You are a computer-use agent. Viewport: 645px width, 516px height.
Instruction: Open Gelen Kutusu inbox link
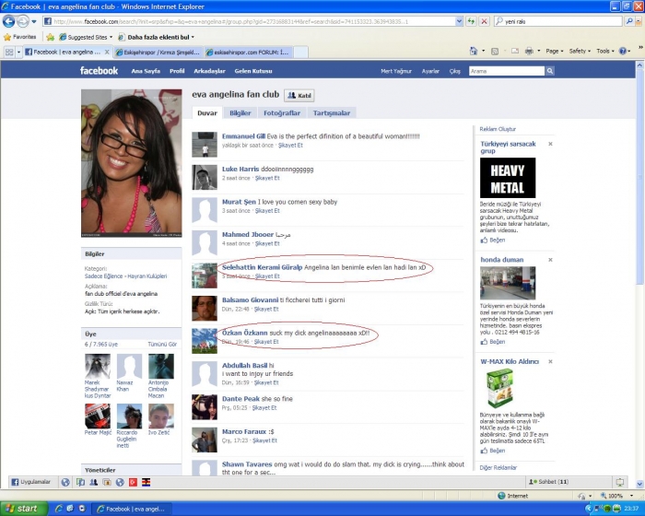[253, 71]
